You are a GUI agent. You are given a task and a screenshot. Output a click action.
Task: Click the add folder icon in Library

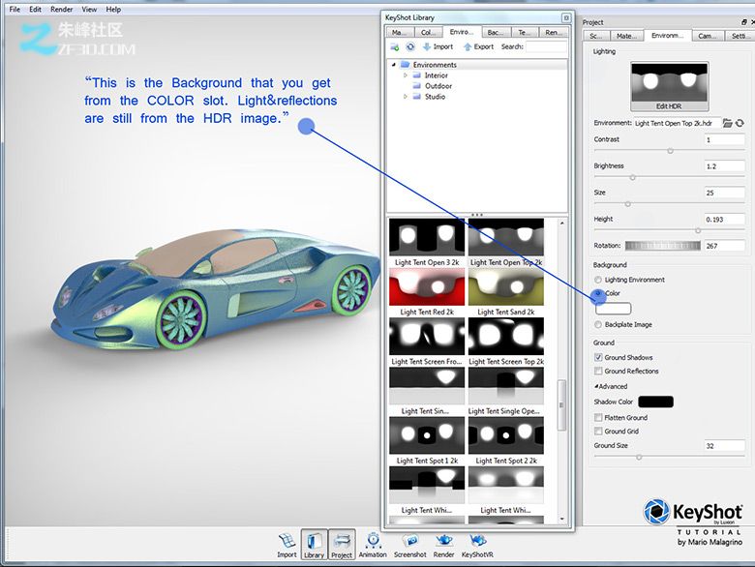pyautogui.click(x=395, y=46)
